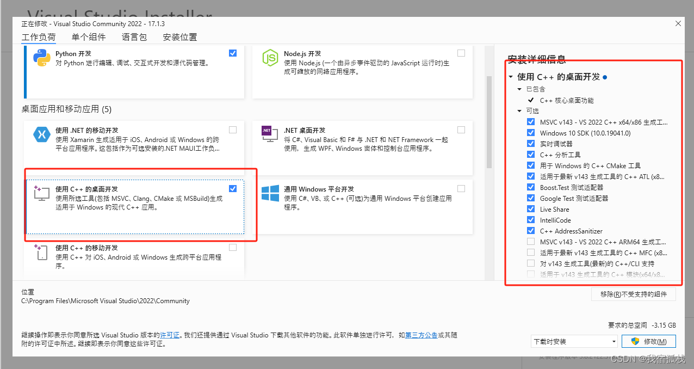Image resolution: width=694 pixels, height=369 pixels.
Task: Click the Node.js development workload icon
Action: (270, 58)
